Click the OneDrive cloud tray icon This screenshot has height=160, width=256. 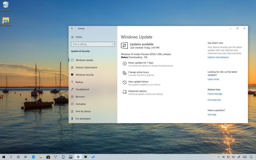tap(223, 157)
